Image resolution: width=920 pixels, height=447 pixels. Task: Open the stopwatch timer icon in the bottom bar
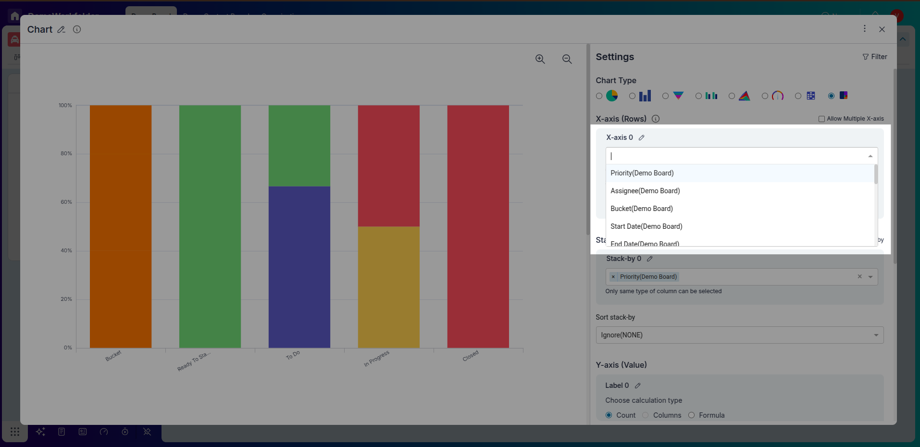click(125, 432)
